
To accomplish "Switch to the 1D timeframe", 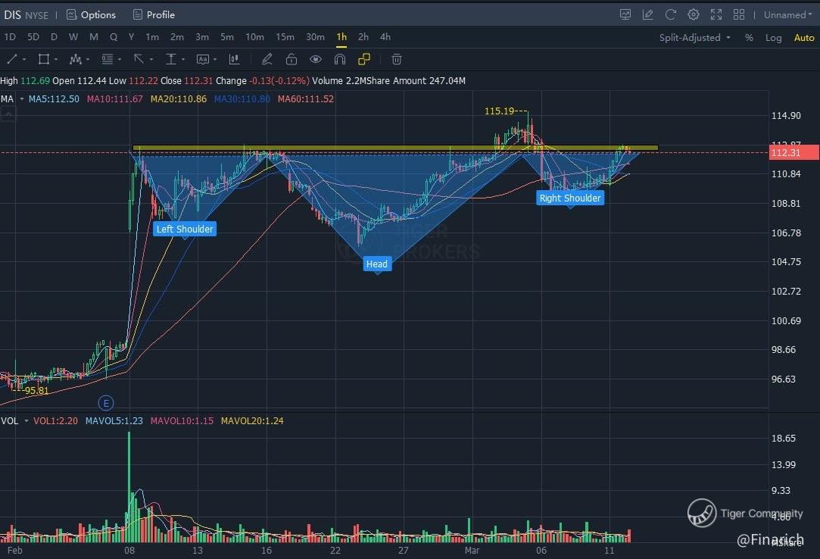I will coord(10,37).
